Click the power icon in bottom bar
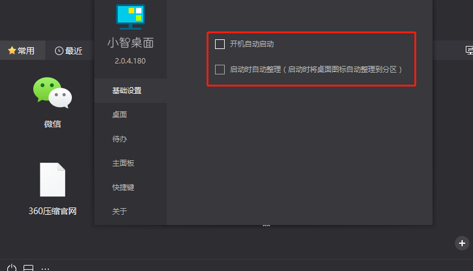Image resolution: width=473 pixels, height=271 pixels. 11,268
